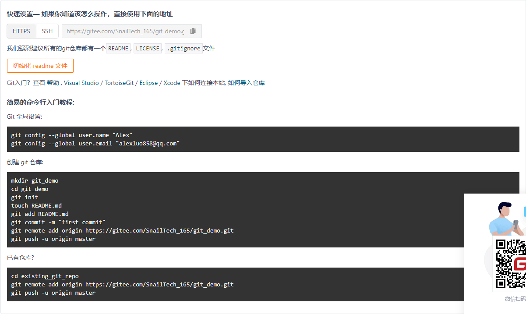Click the git commit first commit line
This screenshot has height=314, width=526.
pyautogui.click(x=58, y=222)
